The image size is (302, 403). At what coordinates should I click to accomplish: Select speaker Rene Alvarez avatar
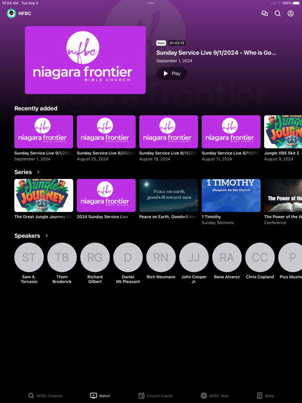226,257
